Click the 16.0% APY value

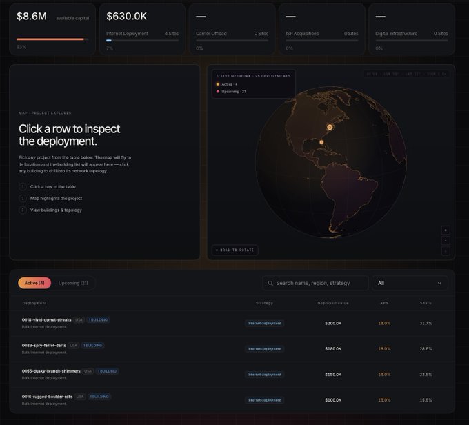[384, 400]
